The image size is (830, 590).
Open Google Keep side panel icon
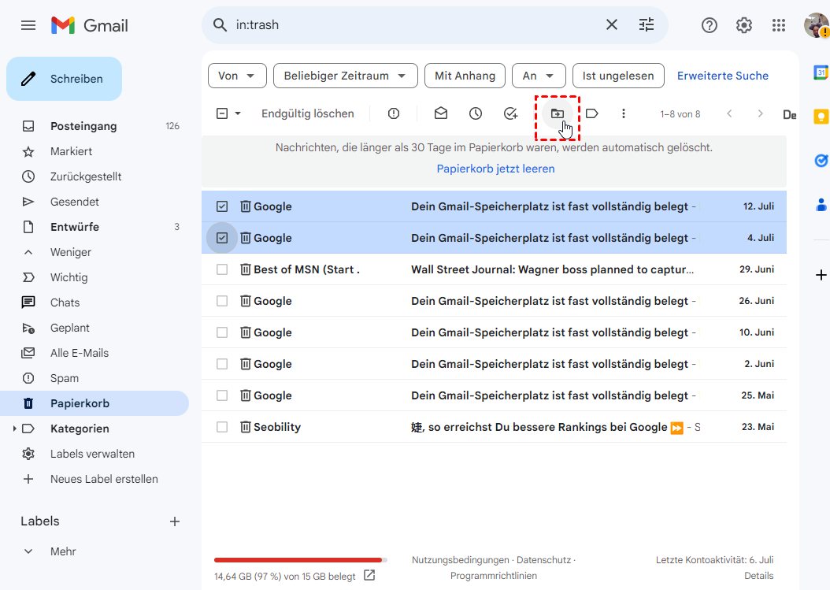[821, 117]
